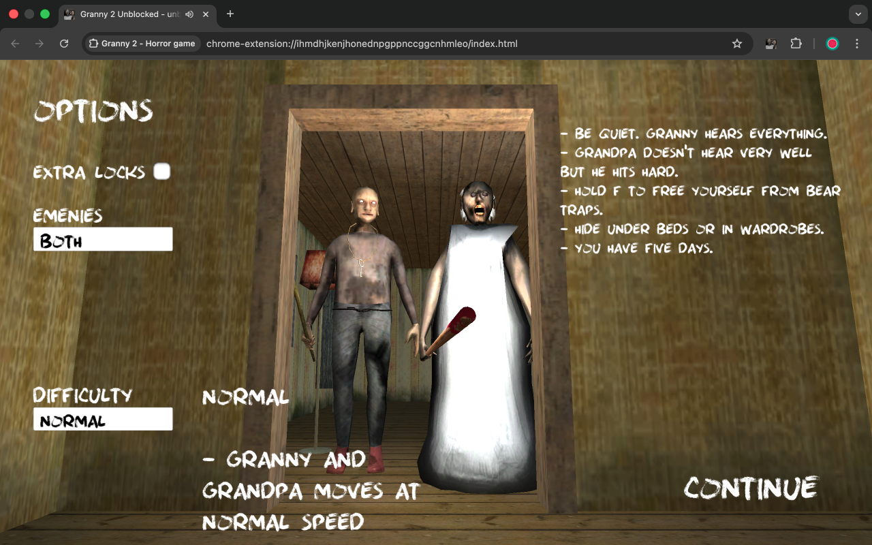Click the Continue button
Screen dimensions: 872x545
[x=751, y=488]
